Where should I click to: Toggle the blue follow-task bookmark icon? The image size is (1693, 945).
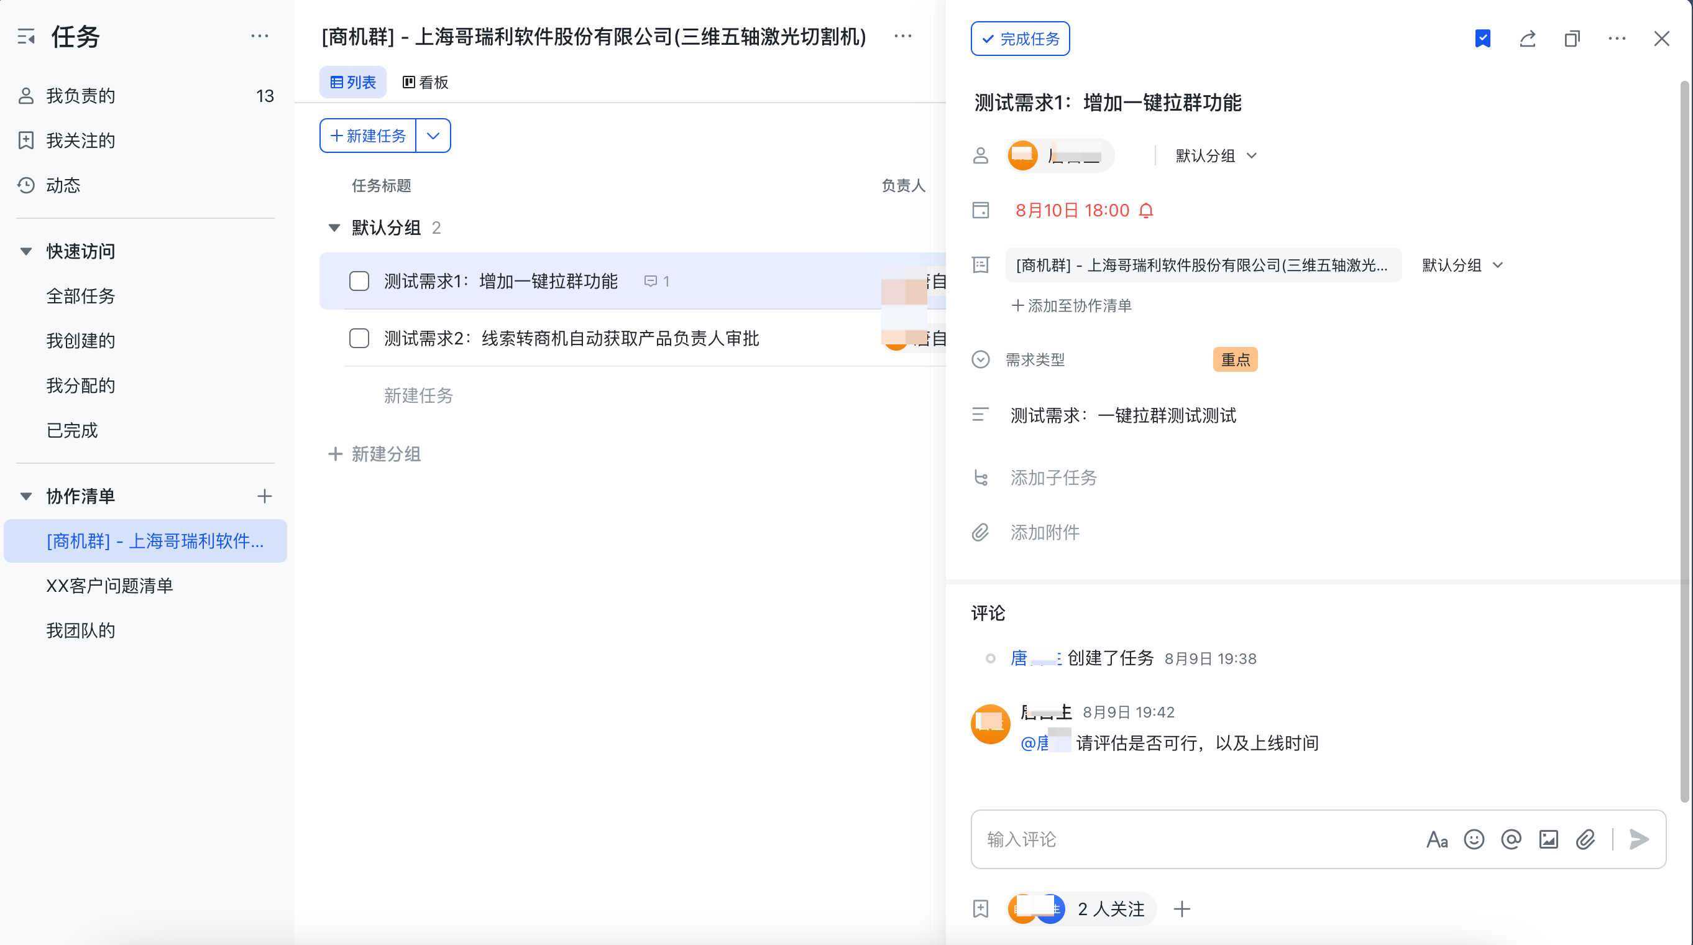pos(1483,39)
